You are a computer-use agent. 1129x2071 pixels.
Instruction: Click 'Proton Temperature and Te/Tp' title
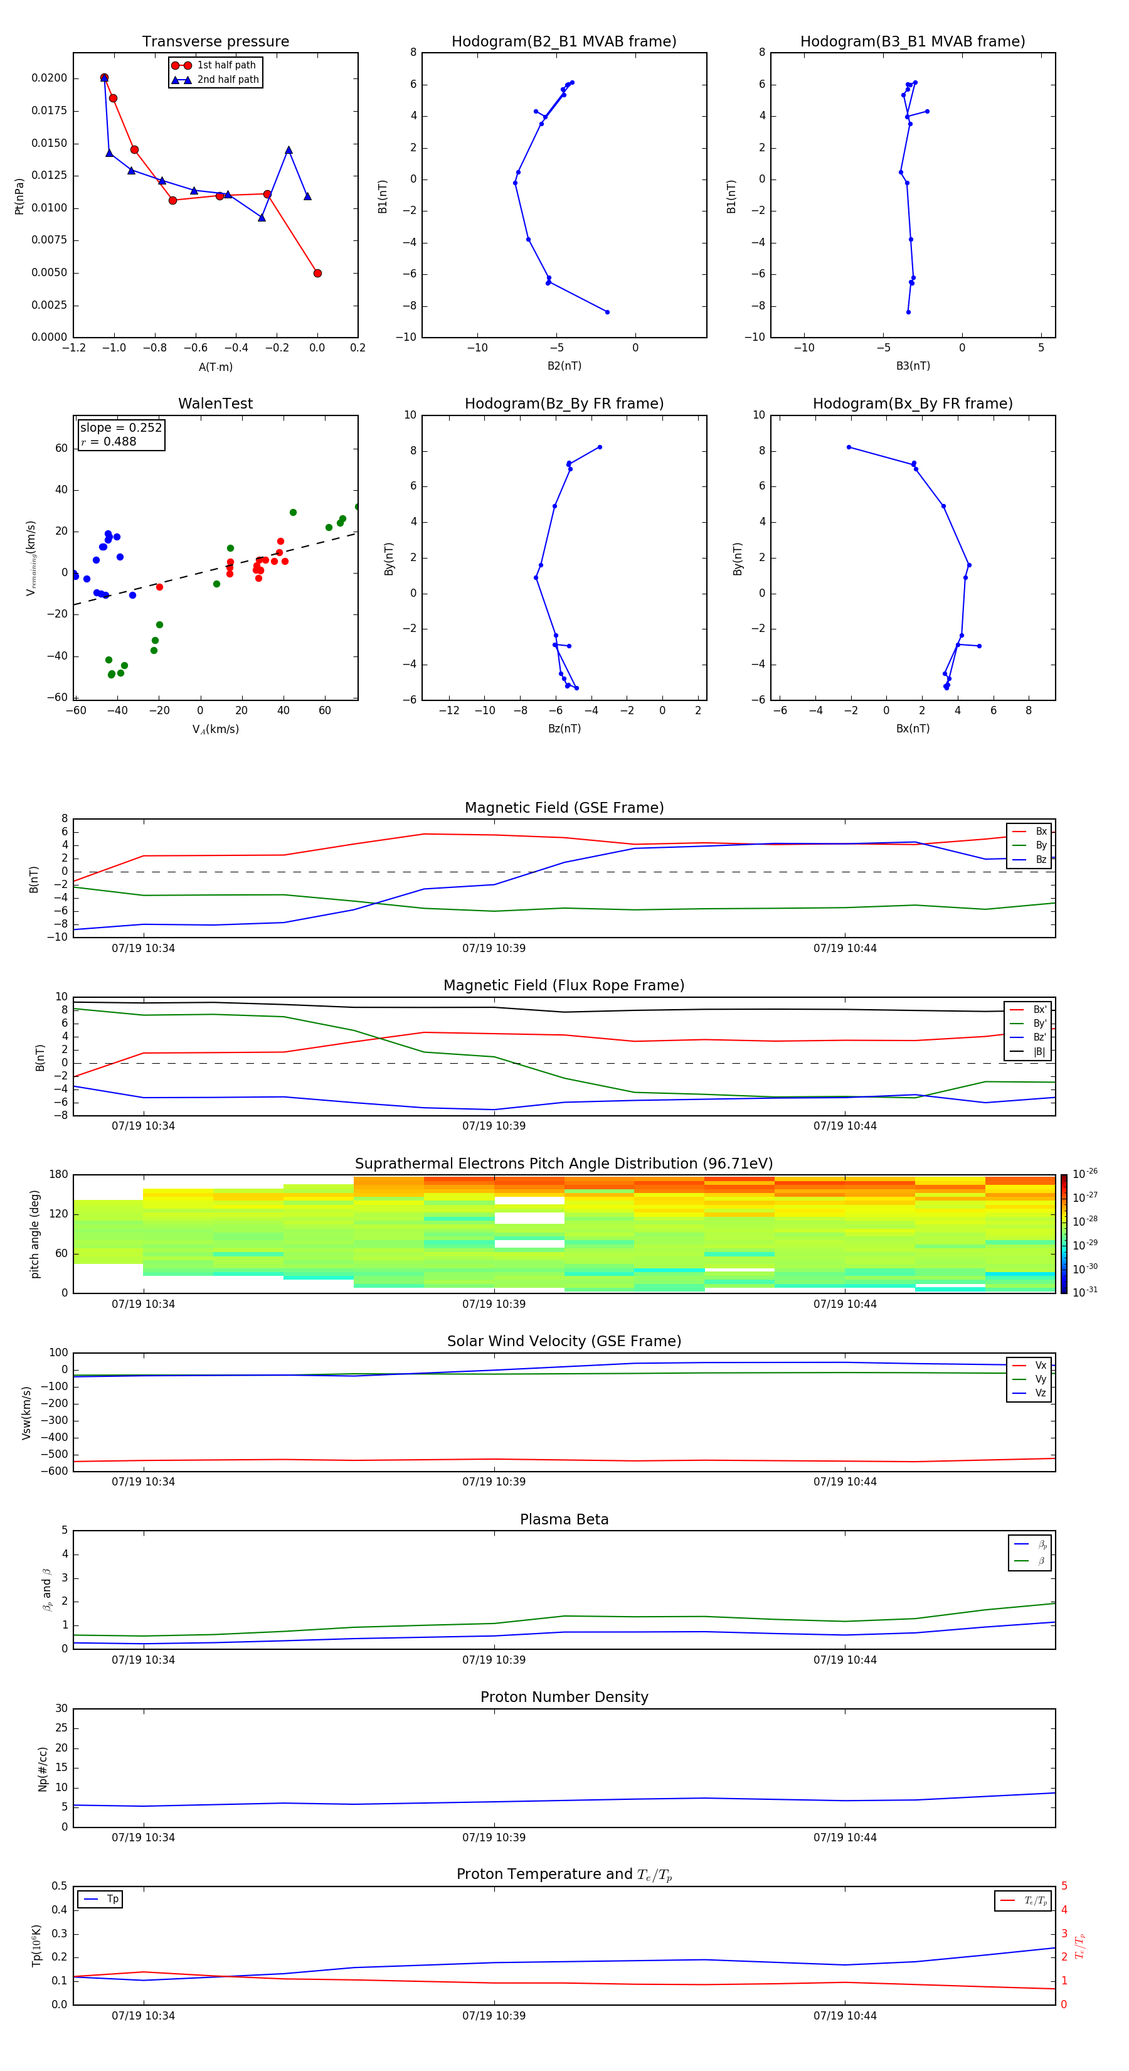[x=564, y=1874]
